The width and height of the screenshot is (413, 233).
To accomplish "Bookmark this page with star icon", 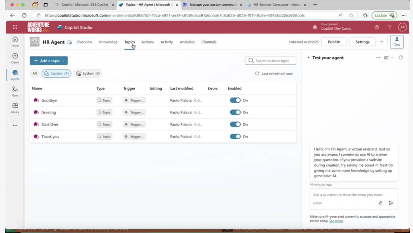I will [x=351, y=15].
